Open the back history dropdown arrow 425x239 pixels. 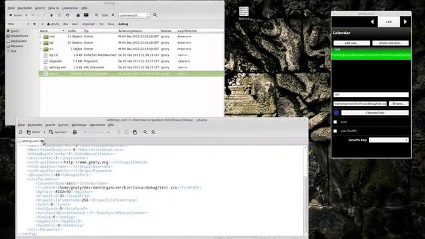point(27,15)
